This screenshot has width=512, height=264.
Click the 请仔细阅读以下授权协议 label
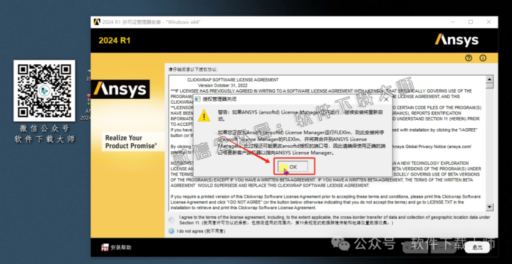192,69
